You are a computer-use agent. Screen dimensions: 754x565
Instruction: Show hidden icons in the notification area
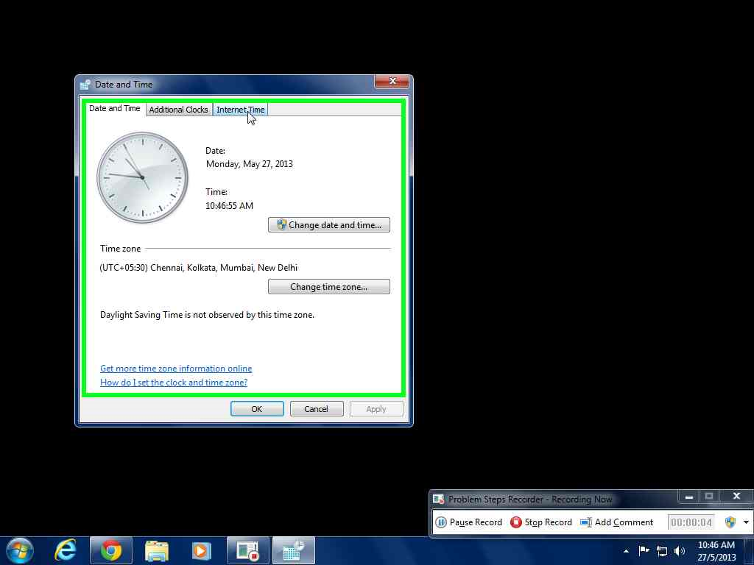click(x=626, y=551)
